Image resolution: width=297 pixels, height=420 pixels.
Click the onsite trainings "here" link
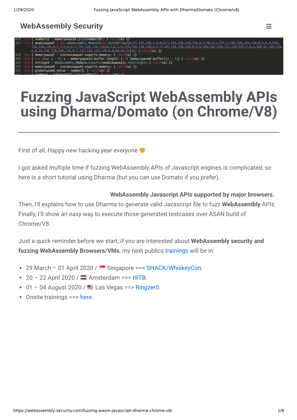(86, 297)
